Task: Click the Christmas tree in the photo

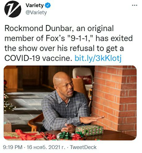Action: click(8, 99)
